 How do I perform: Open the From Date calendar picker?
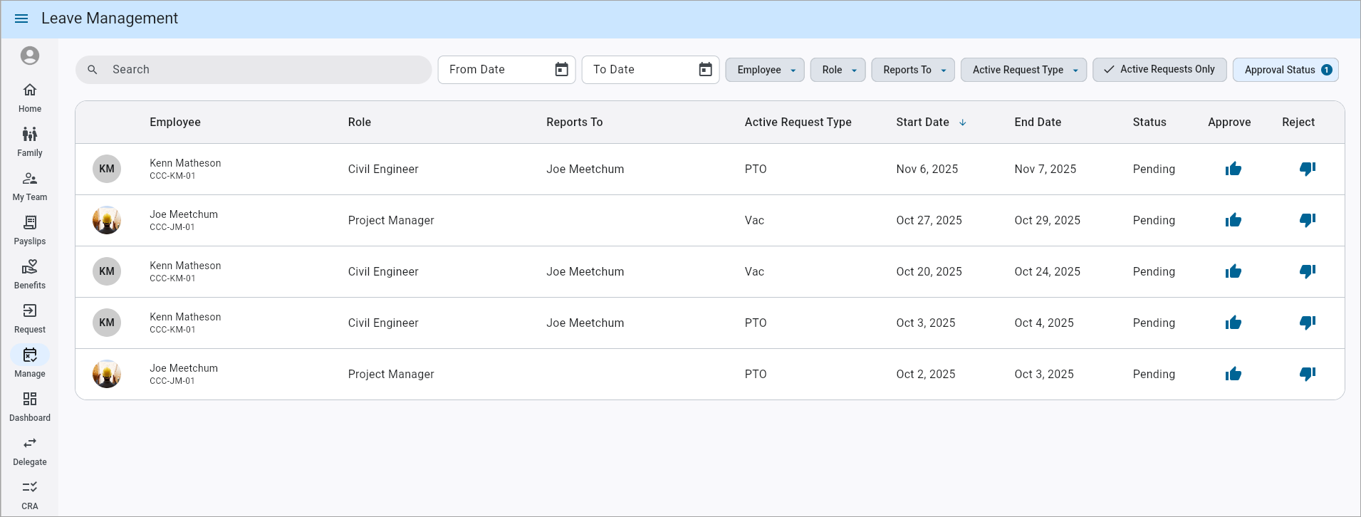(561, 70)
